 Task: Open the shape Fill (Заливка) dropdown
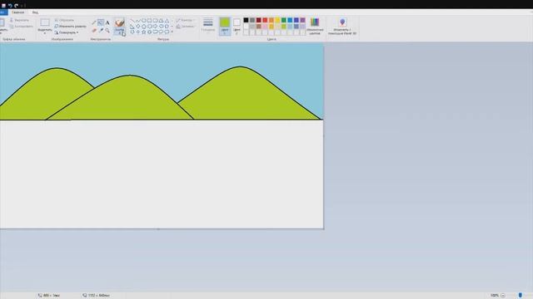(x=186, y=26)
